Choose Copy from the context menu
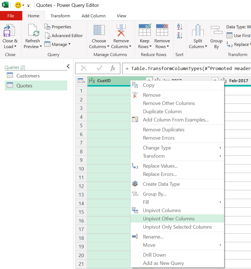251x269 pixels. pyautogui.click(x=177, y=85)
